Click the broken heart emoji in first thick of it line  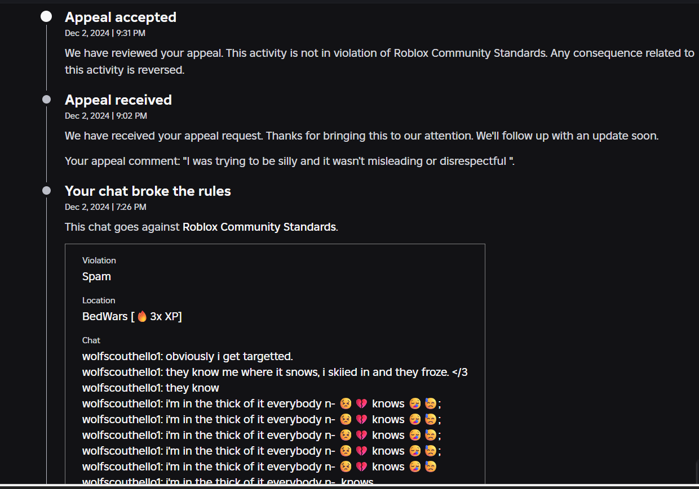pos(361,403)
